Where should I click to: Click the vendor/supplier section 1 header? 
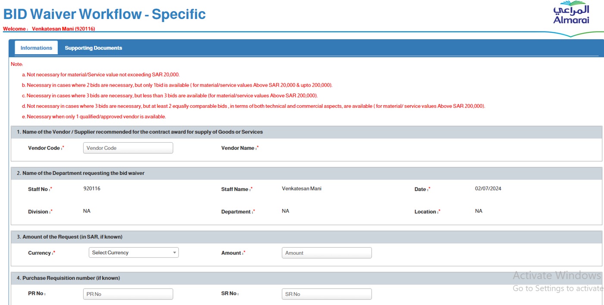coord(140,132)
